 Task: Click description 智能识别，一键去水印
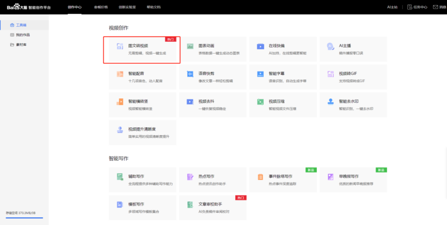coord(356,108)
